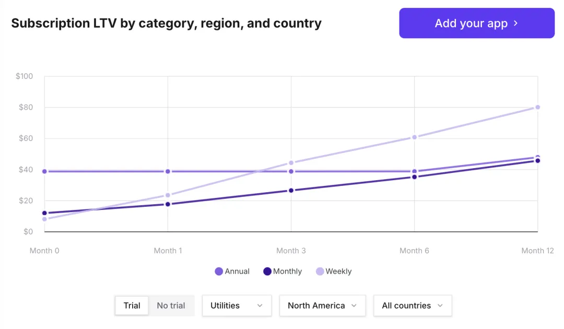
Task: Click the Add your app button
Action: 476,23
